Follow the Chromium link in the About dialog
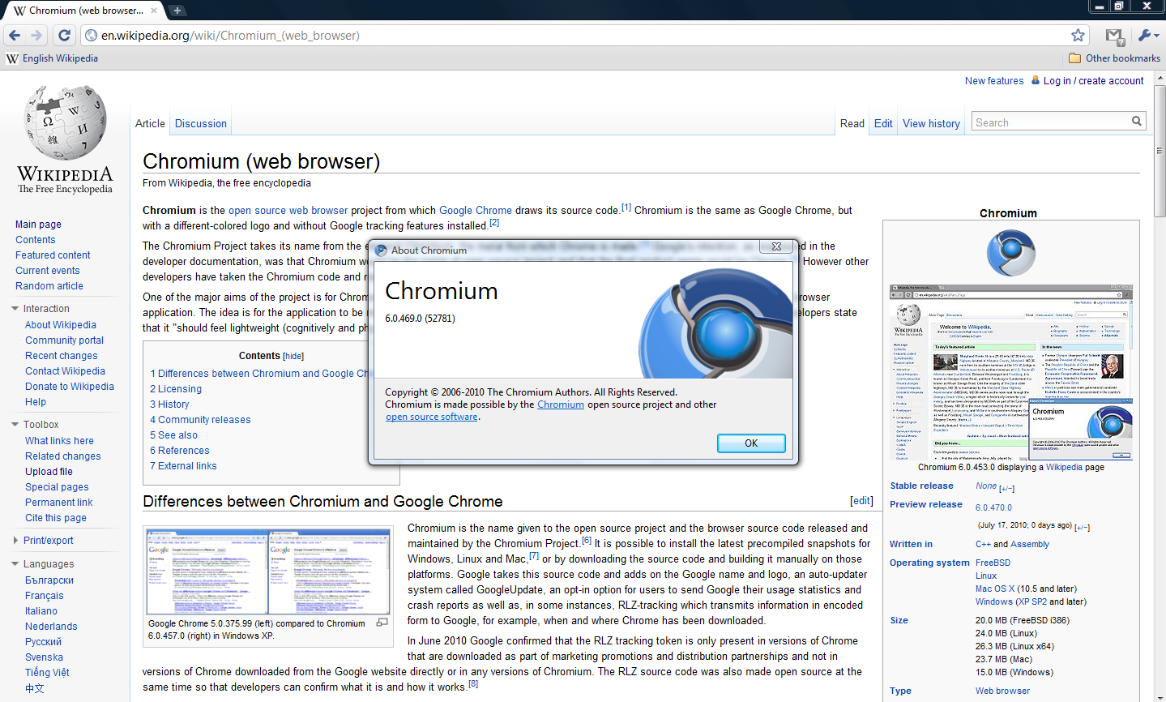Screen dimensions: 1166x702 (561, 405)
